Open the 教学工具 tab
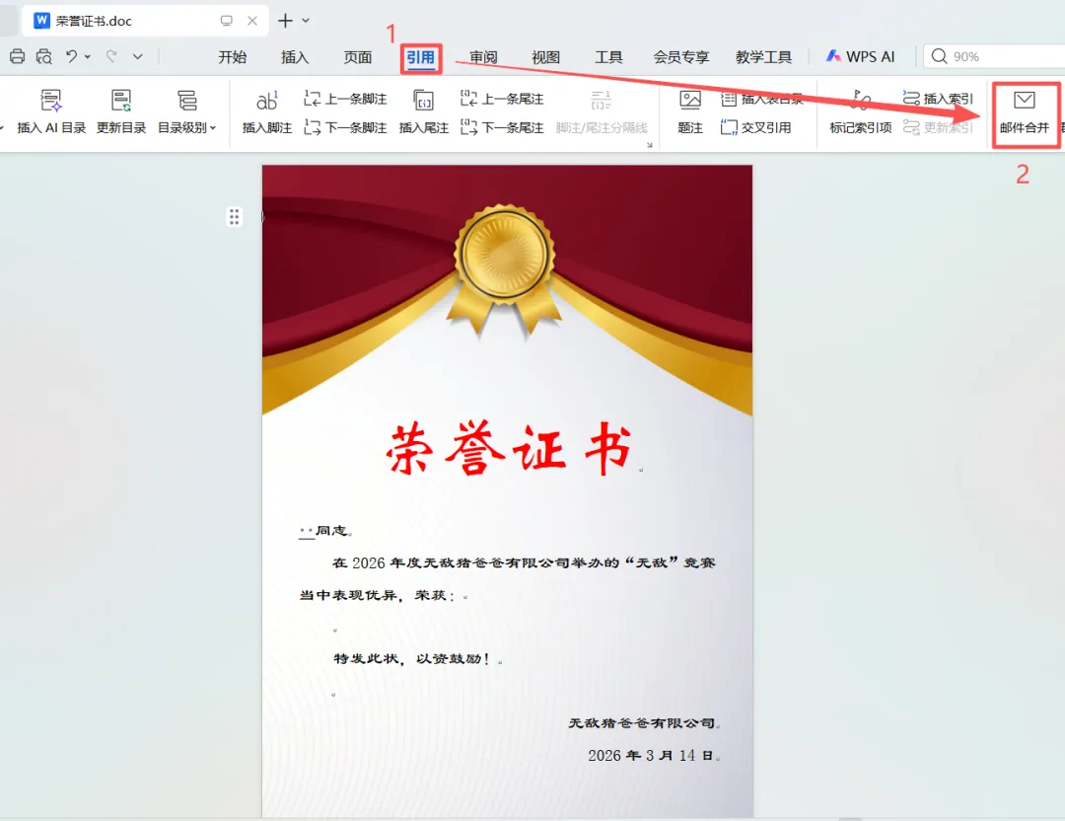The height and width of the screenshot is (821, 1065). 763,57
